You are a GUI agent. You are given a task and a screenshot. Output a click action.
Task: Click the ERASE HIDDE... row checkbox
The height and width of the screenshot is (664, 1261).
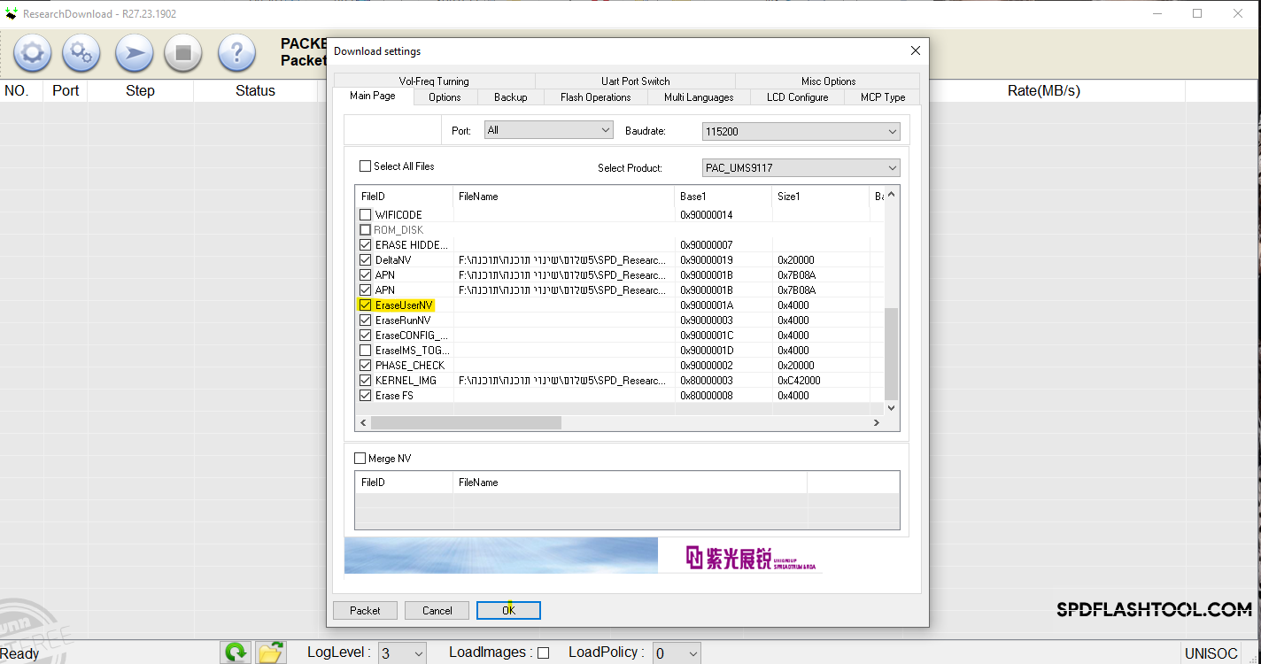tap(365, 245)
